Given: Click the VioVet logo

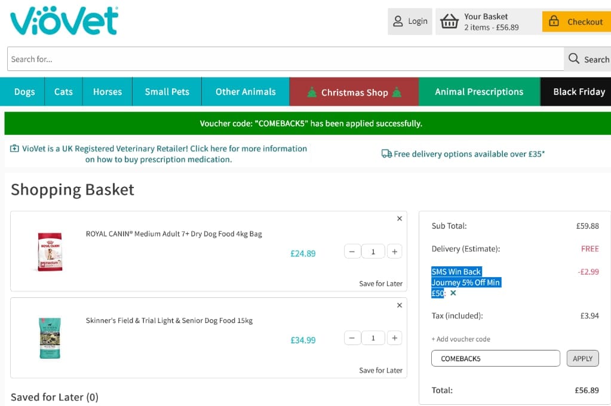Looking at the screenshot, I should click(64, 21).
